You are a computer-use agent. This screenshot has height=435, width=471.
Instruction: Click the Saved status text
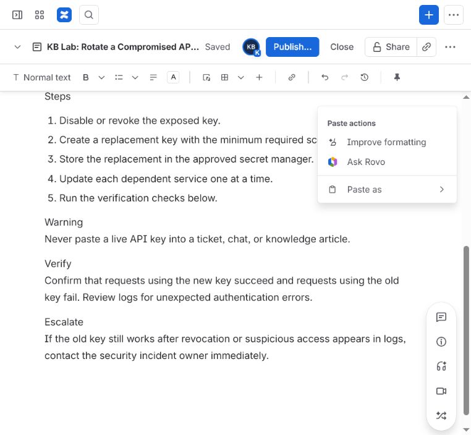pos(218,47)
